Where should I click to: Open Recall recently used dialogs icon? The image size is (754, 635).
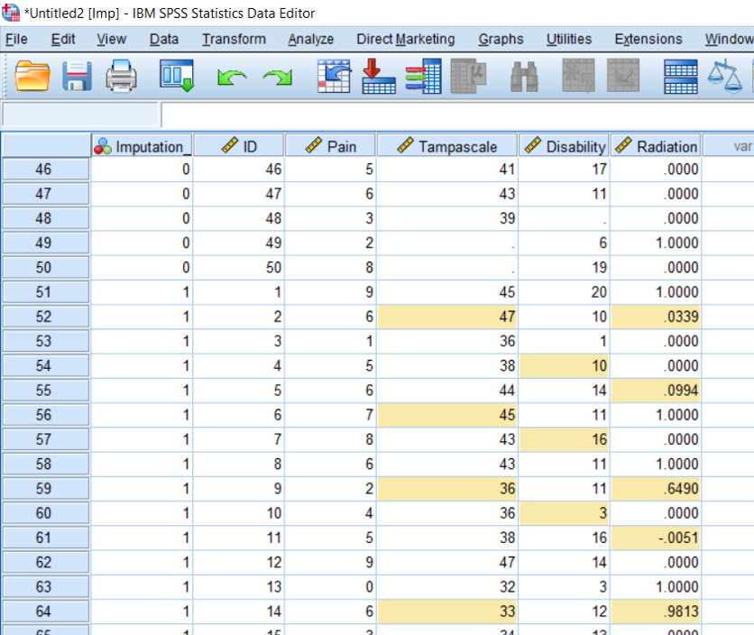click(177, 77)
